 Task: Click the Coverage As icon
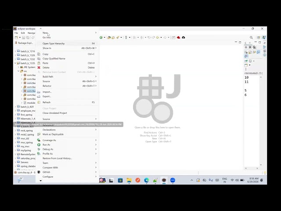tap(39, 140)
